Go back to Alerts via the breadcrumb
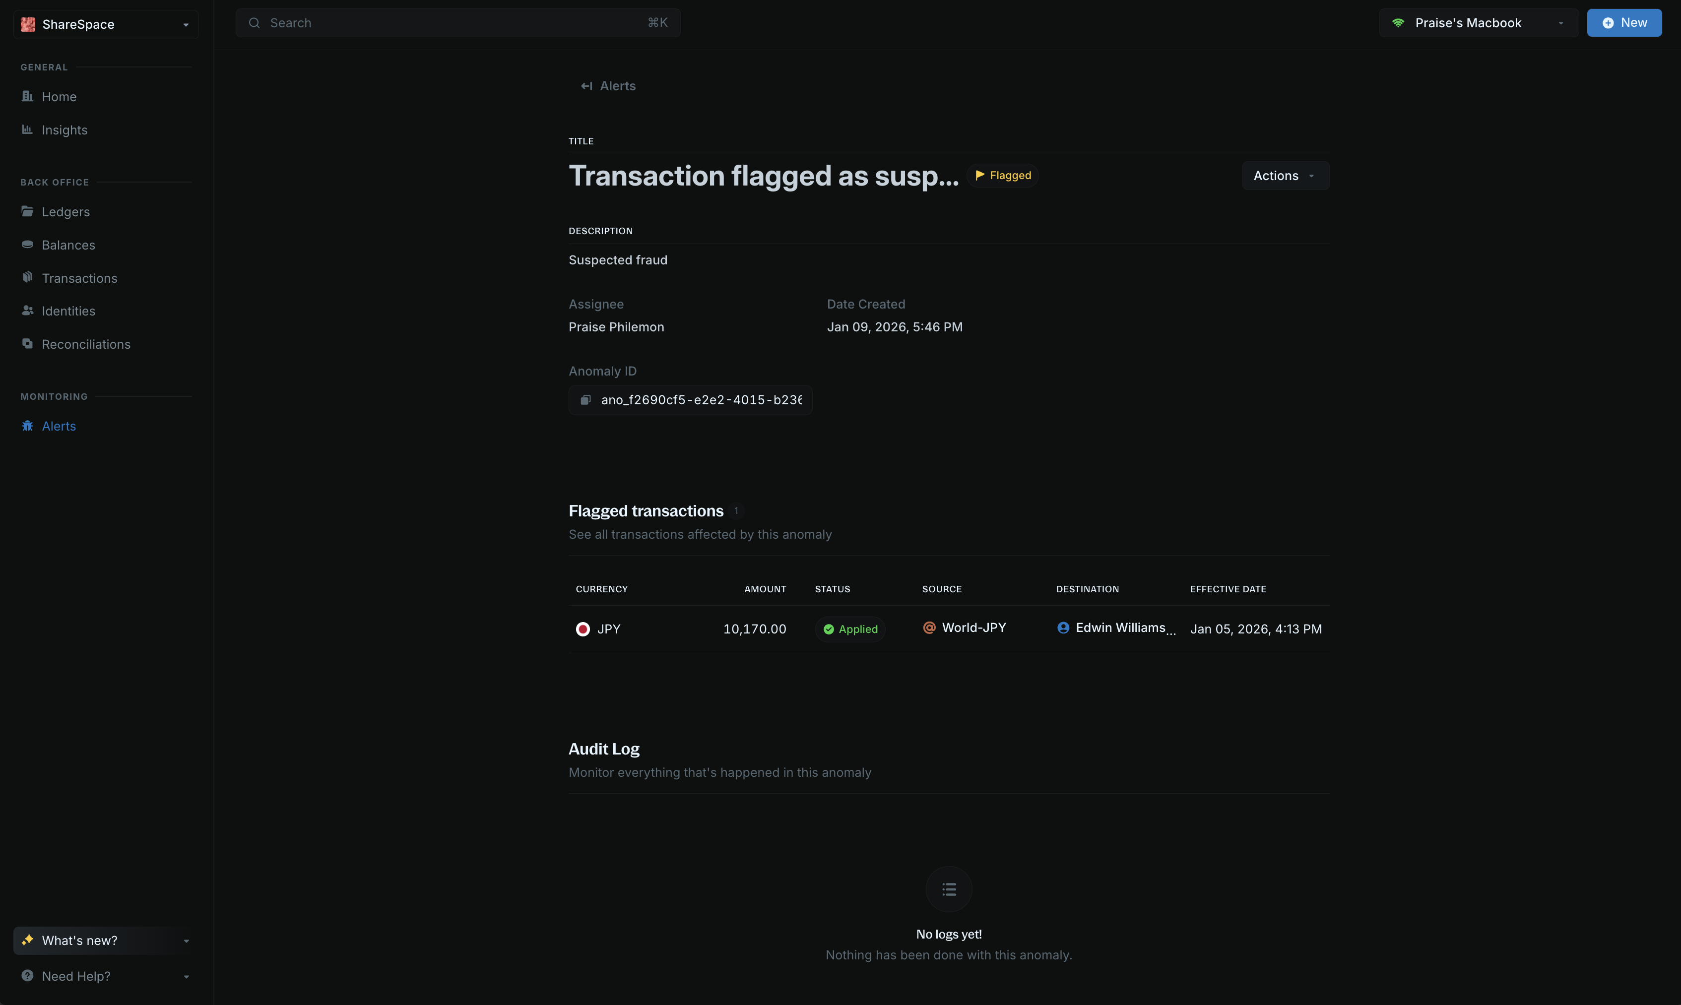The width and height of the screenshot is (1681, 1005). pos(607,85)
